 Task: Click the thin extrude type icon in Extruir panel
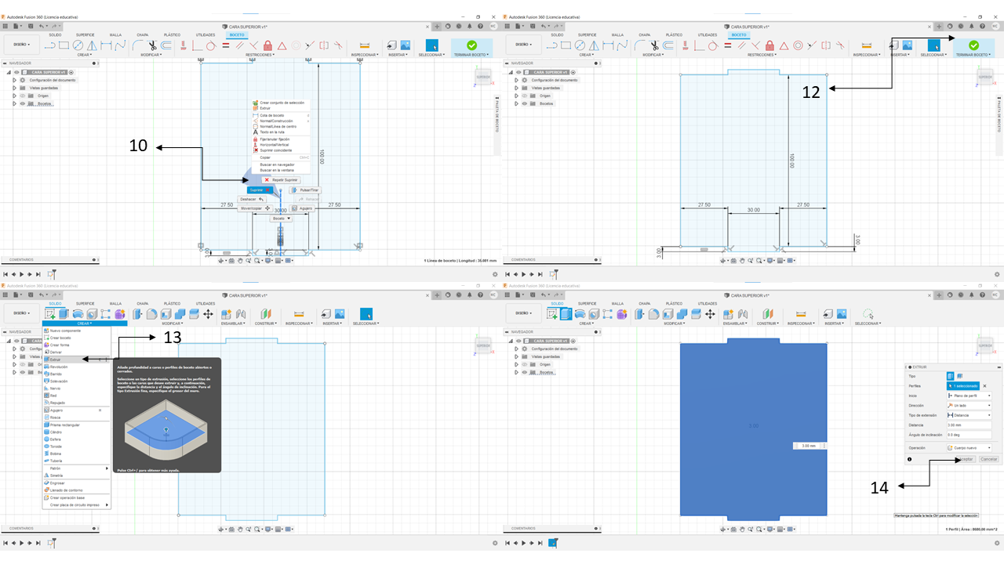959,376
